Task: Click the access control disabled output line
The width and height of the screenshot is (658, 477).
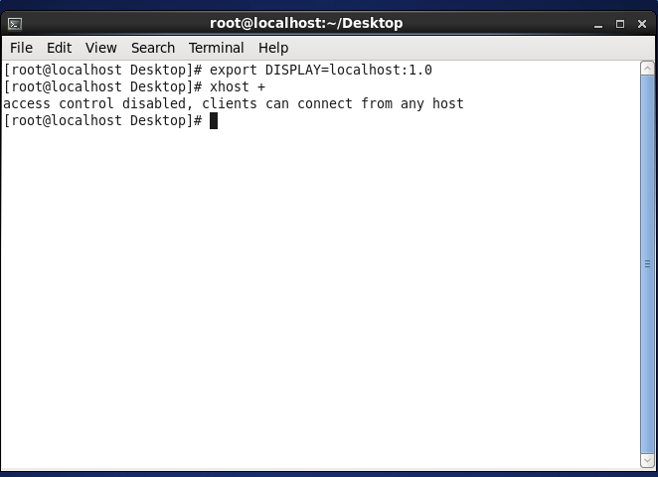Action: (234, 103)
